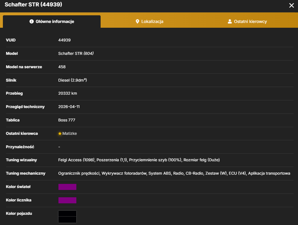
Task: Click the inspection date 2026-04-11
Action: coord(69,107)
